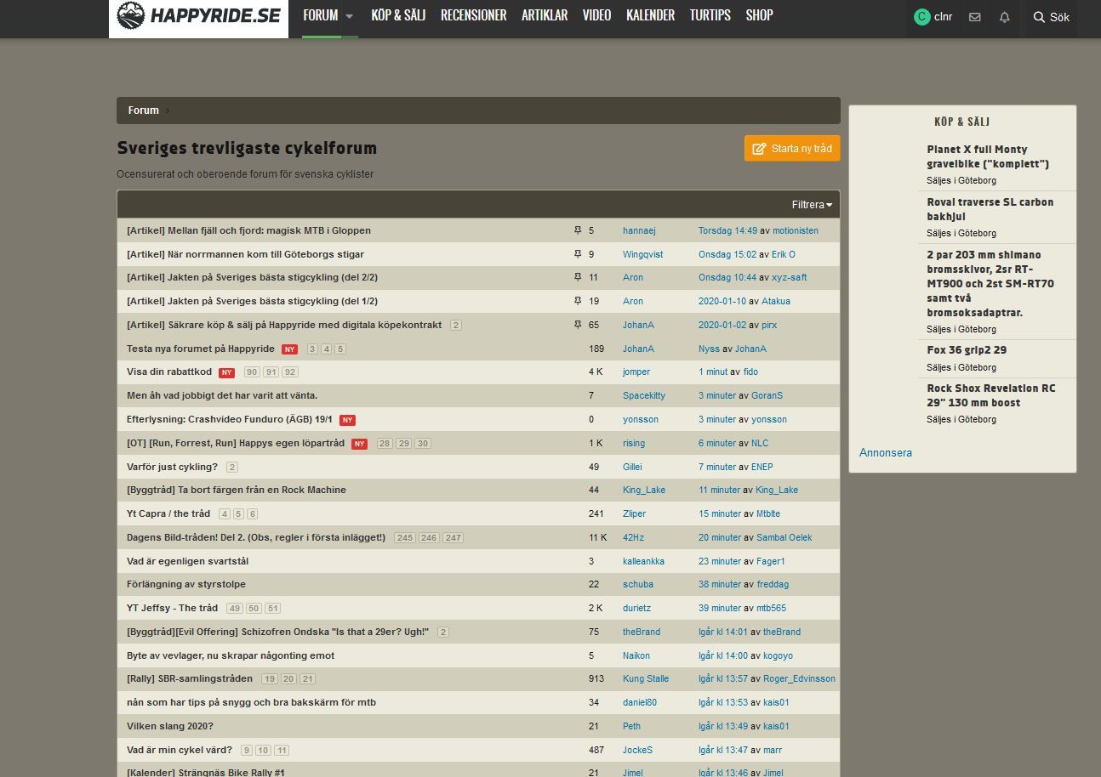This screenshot has height=777, width=1101.
Task: Open the Turtips menu item
Action: [710, 15]
